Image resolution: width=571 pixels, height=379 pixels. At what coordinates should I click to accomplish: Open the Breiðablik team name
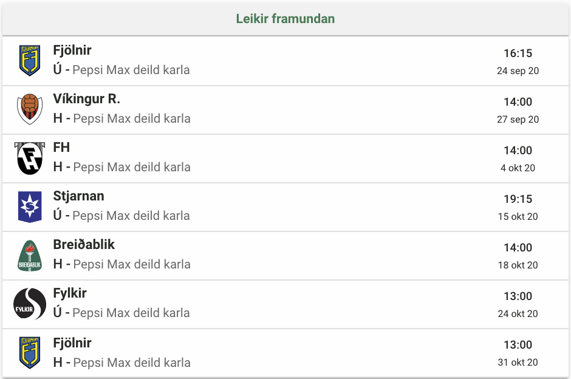click(x=84, y=245)
